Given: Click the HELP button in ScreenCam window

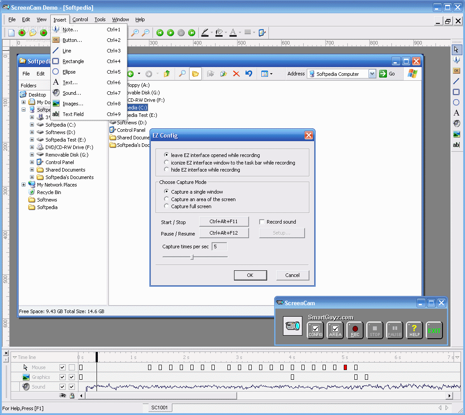Looking at the screenshot, I should click(414, 330).
